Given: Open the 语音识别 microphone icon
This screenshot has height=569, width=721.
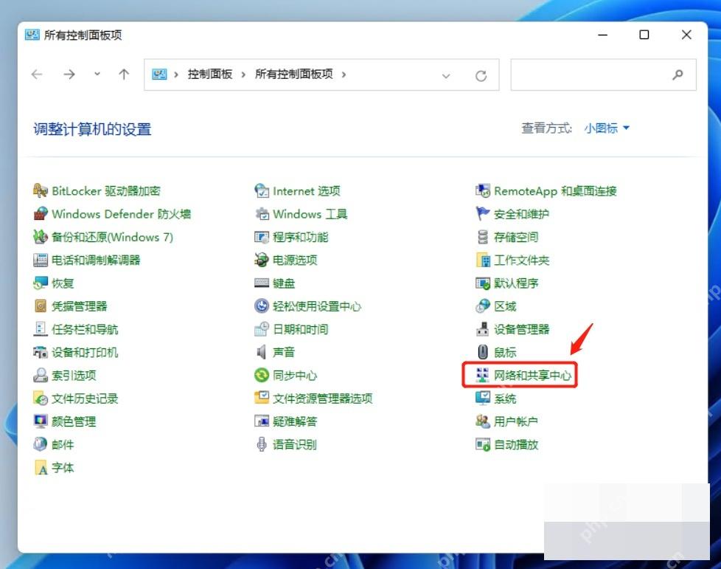Looking at the screenshot, I should coord(262,444).
